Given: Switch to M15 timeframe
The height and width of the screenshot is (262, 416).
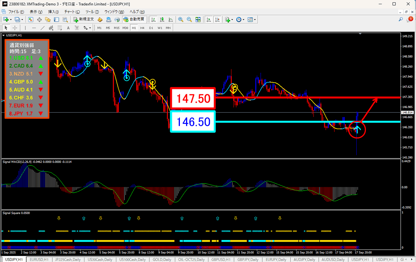Looking at the screenshot, I should pyautogui.click(x=116, y=28).
